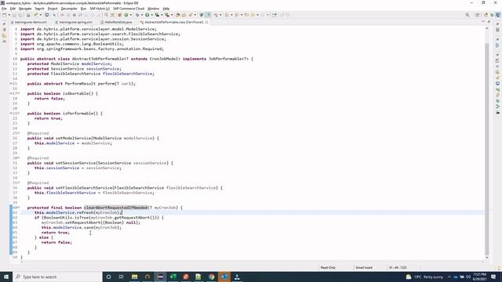
Task: Switch to trainingcore-spring.xml editor tab
Action: pyautogui.click(x=74, y=23)
